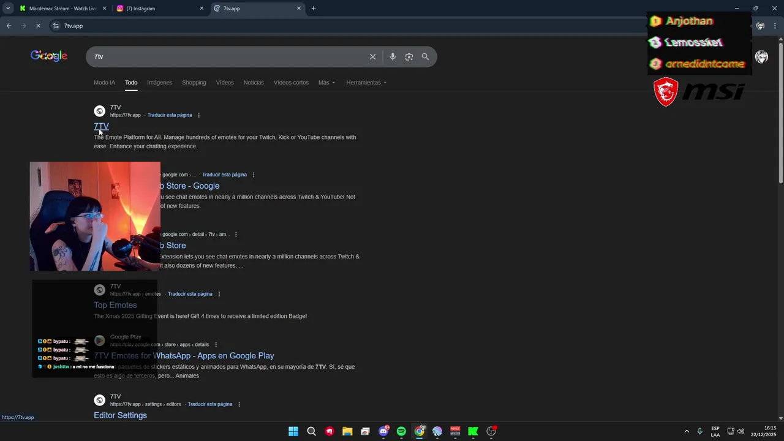Viewport: 784px width, 441px height.
Task: Open the Voicemeeter taskbar icon
Action: 455,431
